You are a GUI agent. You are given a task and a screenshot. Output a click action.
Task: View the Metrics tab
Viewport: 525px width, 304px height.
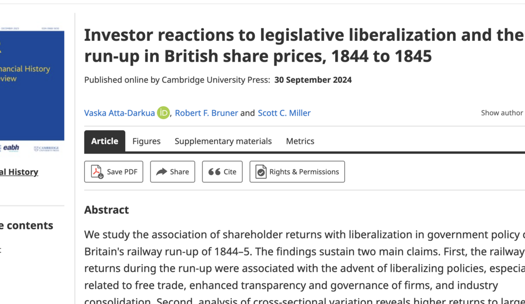coord(300,141)
